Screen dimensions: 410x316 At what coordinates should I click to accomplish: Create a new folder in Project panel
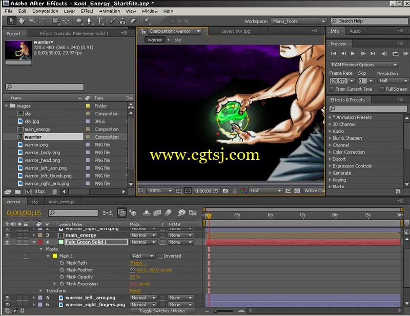(x=18, y=192)
